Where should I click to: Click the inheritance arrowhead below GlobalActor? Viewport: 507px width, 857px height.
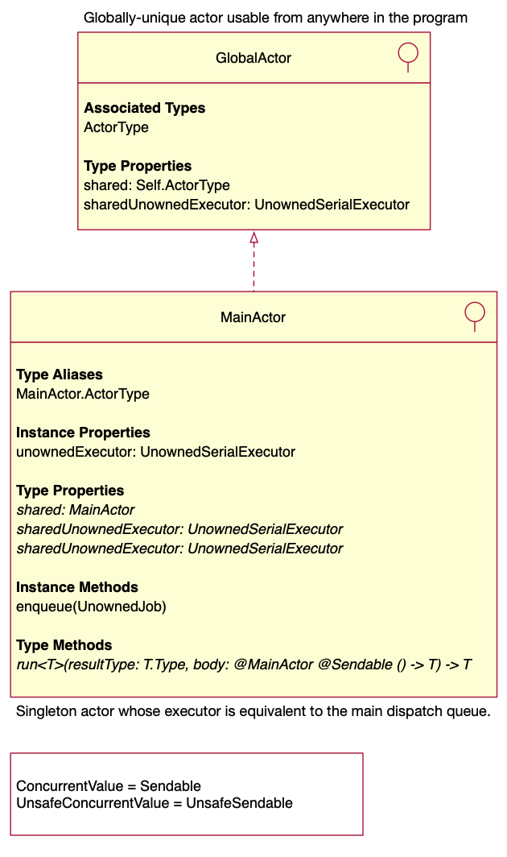click(254, 238)
